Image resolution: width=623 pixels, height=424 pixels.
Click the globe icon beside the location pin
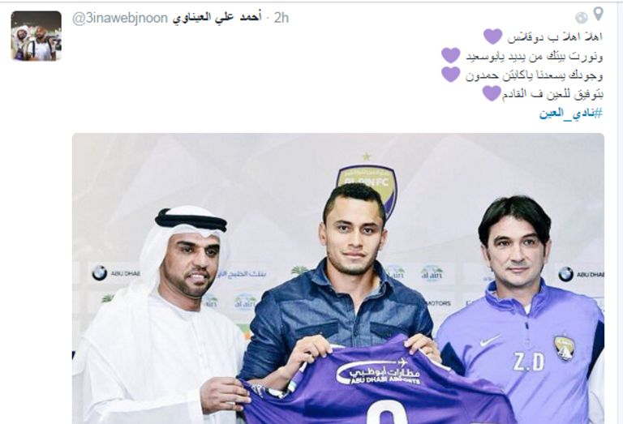click(x=582, y=17)
